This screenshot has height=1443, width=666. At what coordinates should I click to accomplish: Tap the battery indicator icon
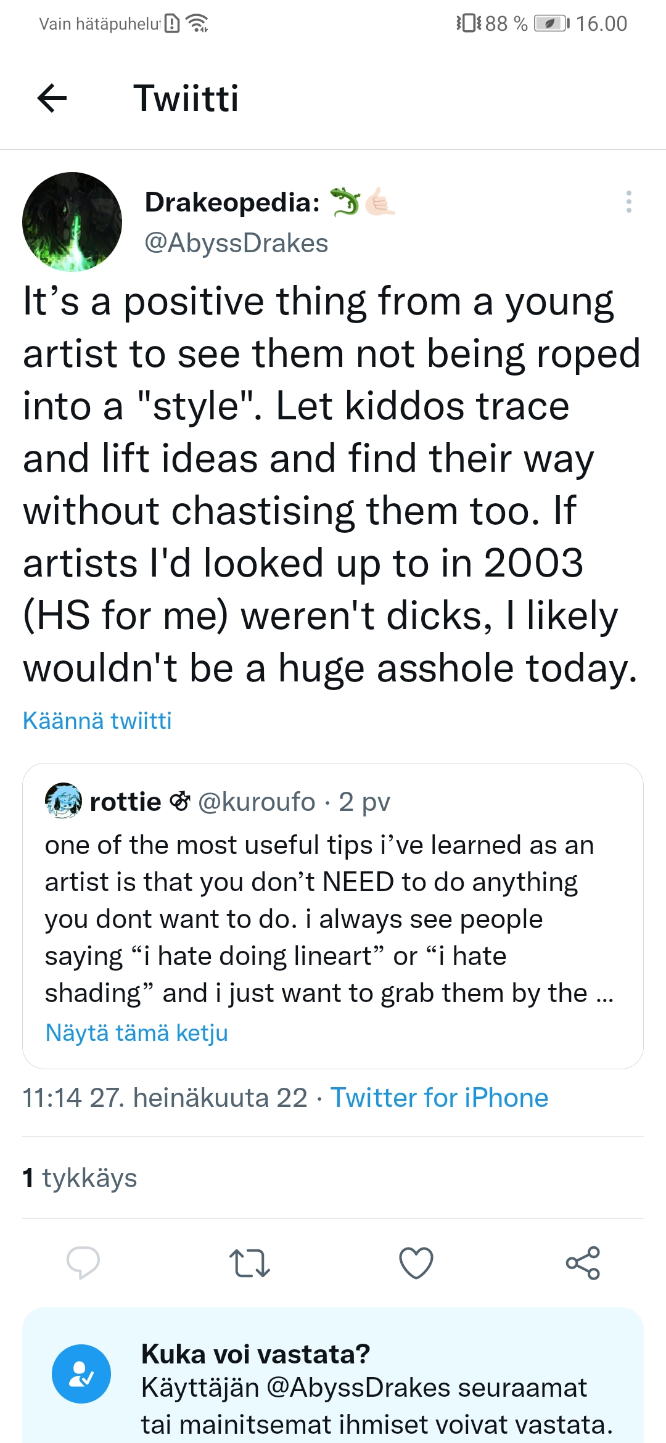pos(551,23)
